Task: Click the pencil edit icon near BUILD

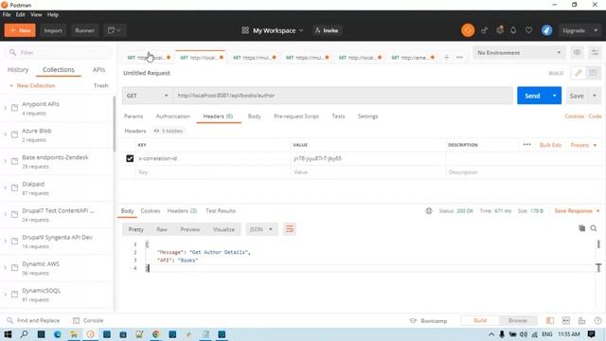Action: (x=579, y=73)
